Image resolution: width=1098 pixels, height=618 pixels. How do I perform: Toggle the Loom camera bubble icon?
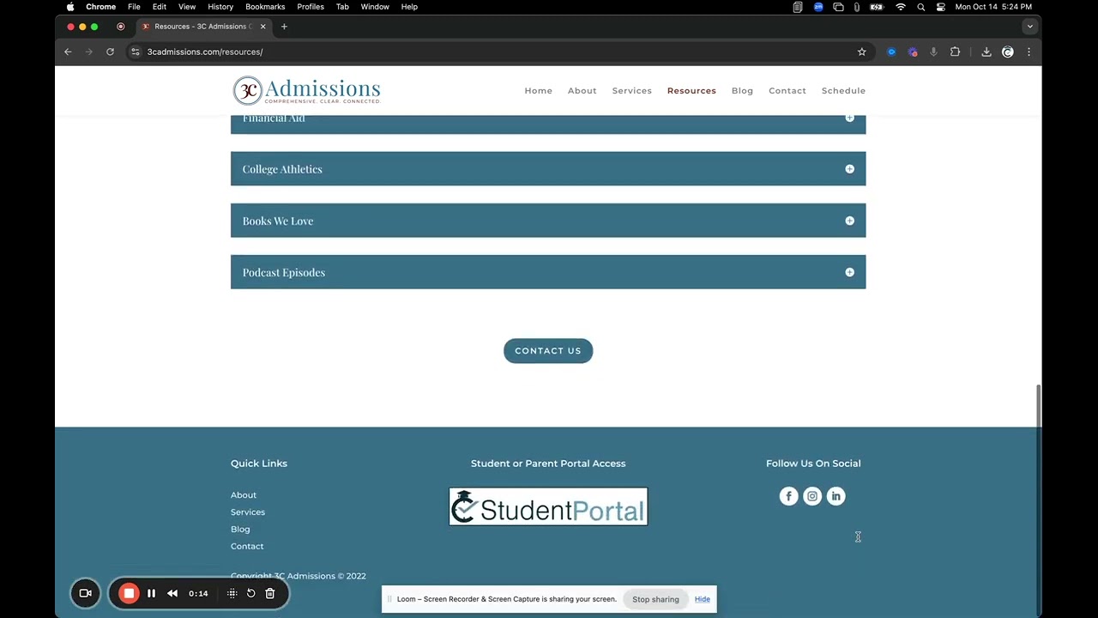coord(85,593)
